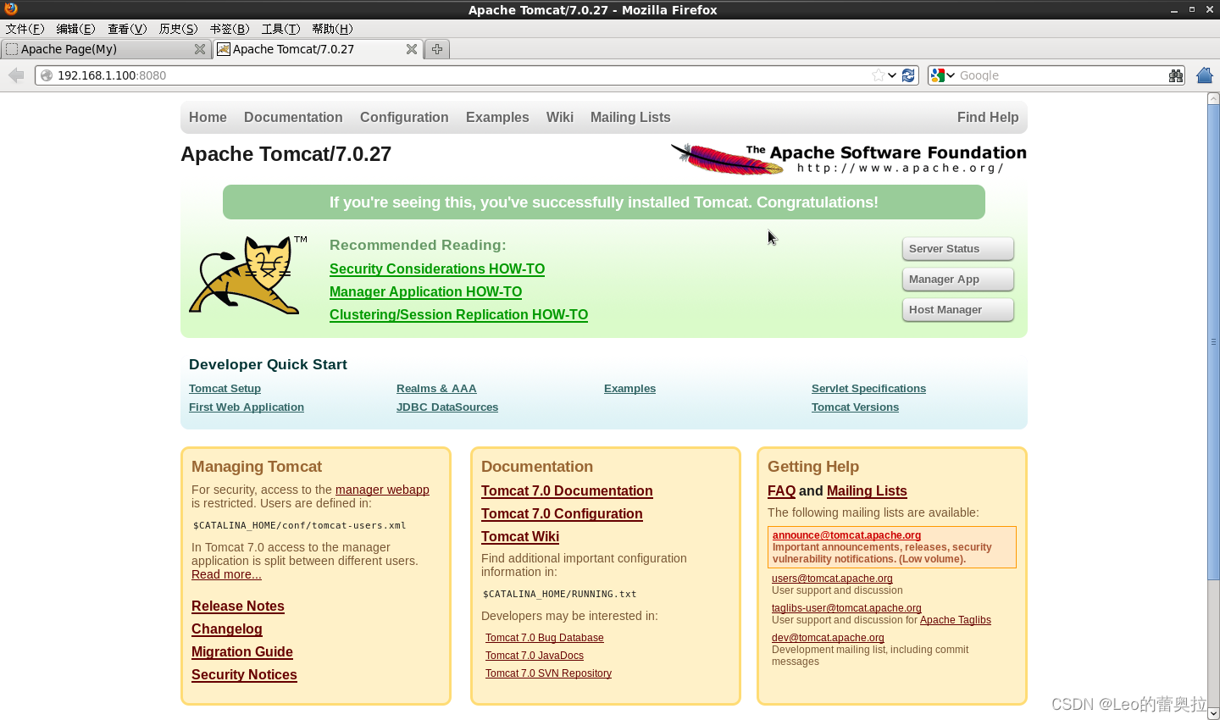Click users@tomcat.apache.org mailing list link

point(832,579)
